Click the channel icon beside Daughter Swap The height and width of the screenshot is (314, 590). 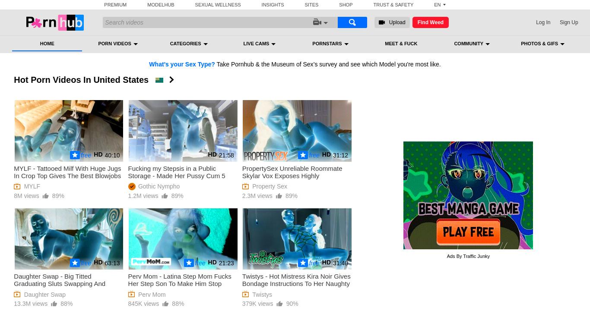pyautogui.click(x=17, y=295)
